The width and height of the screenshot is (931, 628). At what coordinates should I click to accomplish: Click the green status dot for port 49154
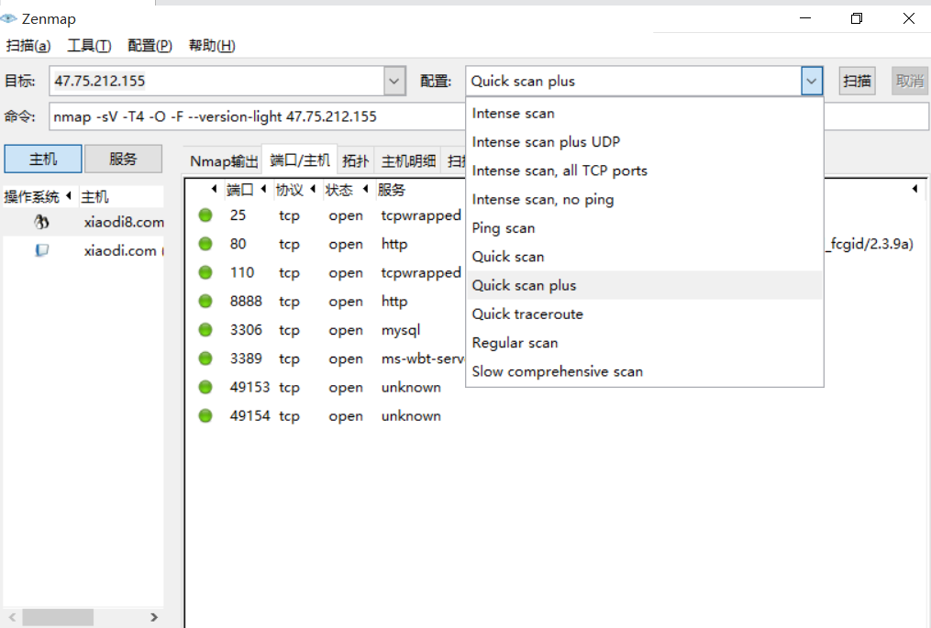click(x=205, y=415)
